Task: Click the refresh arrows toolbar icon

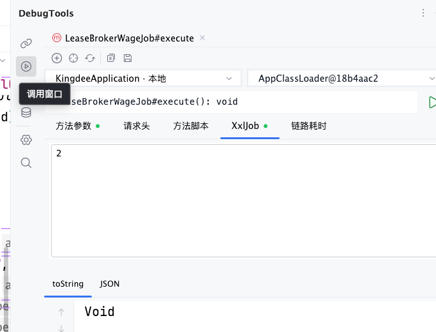Action: tap(90, 58)
